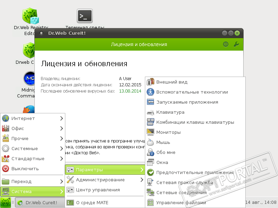This screenshot has height=208, width=278.
Task: Click the Комбинации клавиш клавиатуры icon
Action: tap(150, 122)
